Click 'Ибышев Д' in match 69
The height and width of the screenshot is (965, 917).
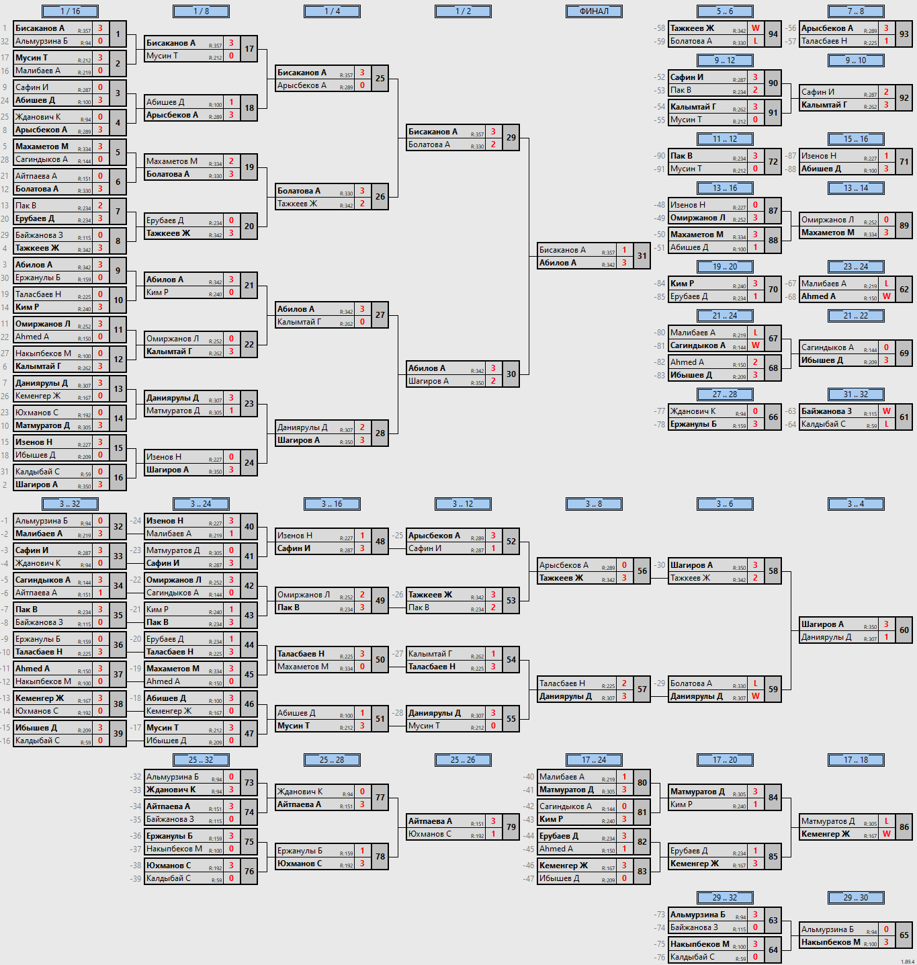[x=822, y=360]
